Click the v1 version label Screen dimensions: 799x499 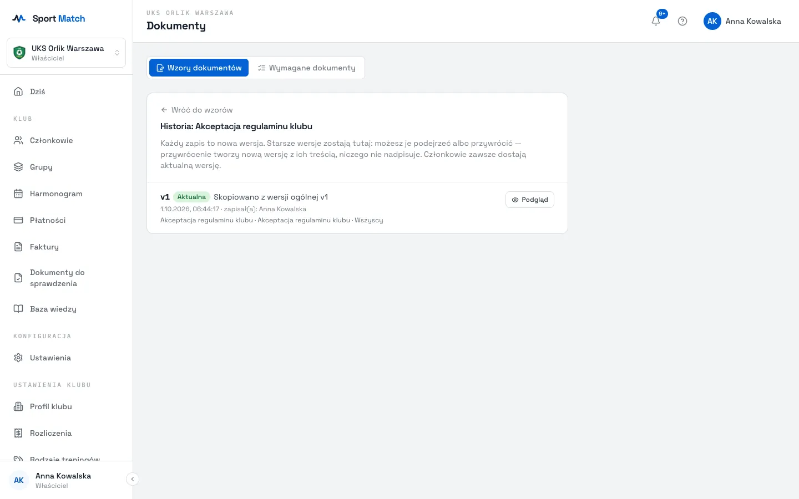click(x=165, y=197)
